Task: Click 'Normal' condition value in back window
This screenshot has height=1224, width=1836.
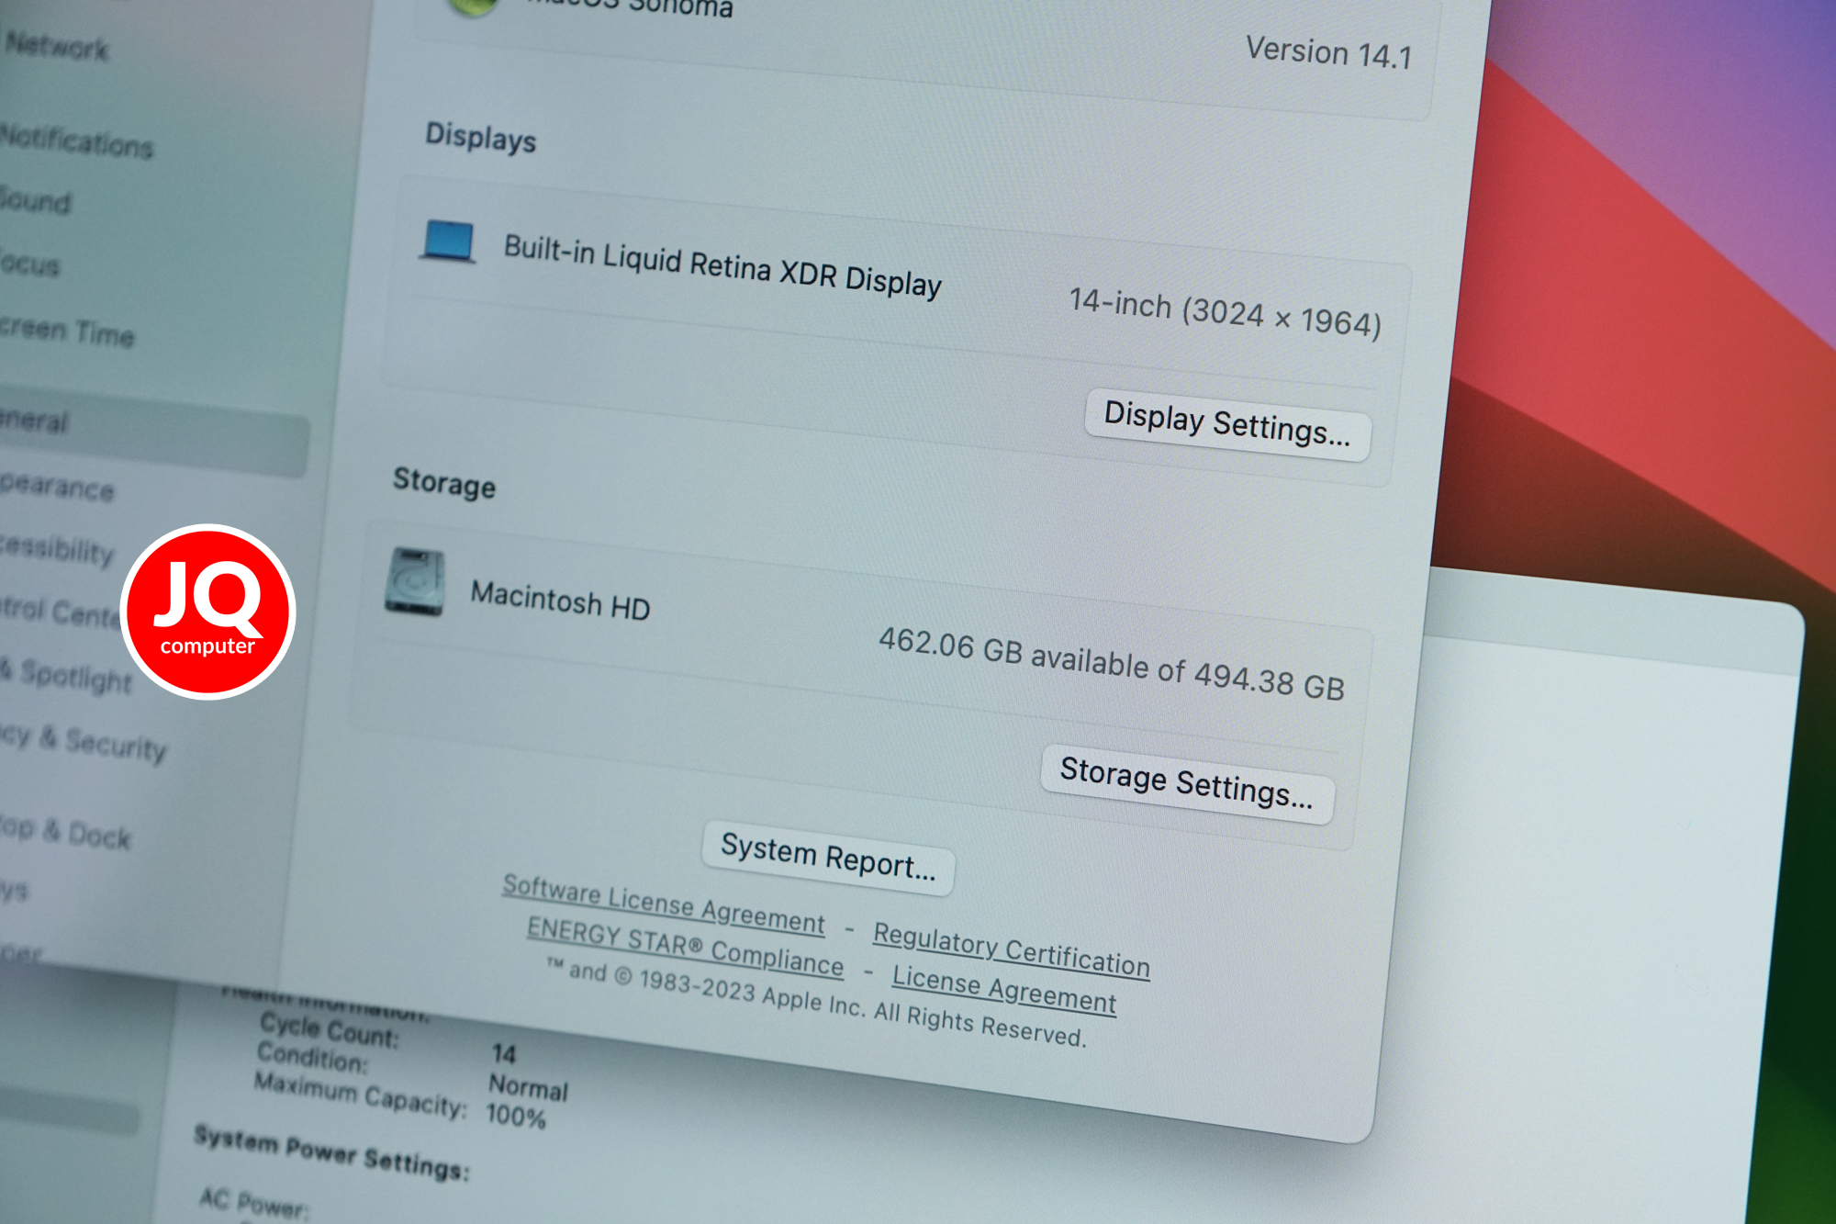Action: pyautogui.click(x=529, y=1086)
